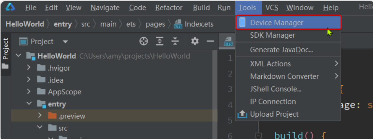The width and height of the screenshot is (373, 139).
Task: Click the phone icon beside Device Manager
Action: tap(242, 22)
